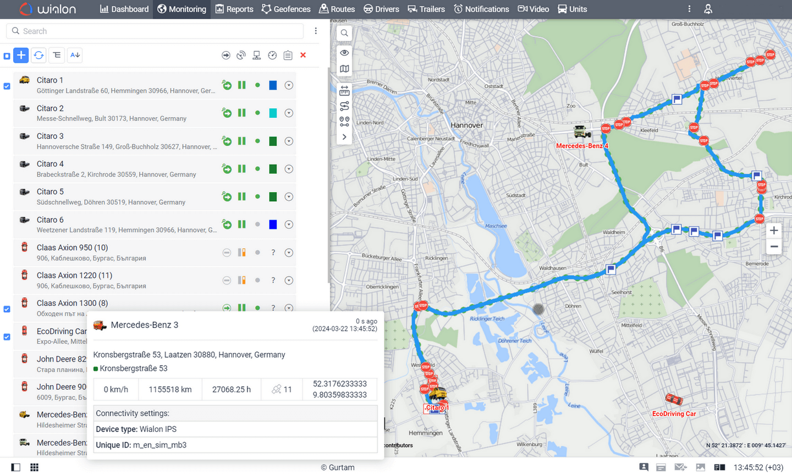Click the map layers icon on map sidebar
Image resolution: width=792 pixels, height=476 pixels.
click(344, 68)
